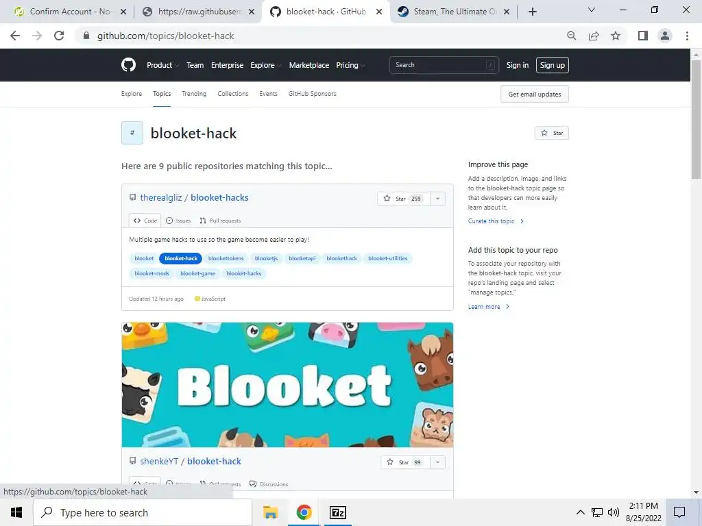Click the share page icon
This screenshot has height=526, width=702.
(x=594, y=36)
